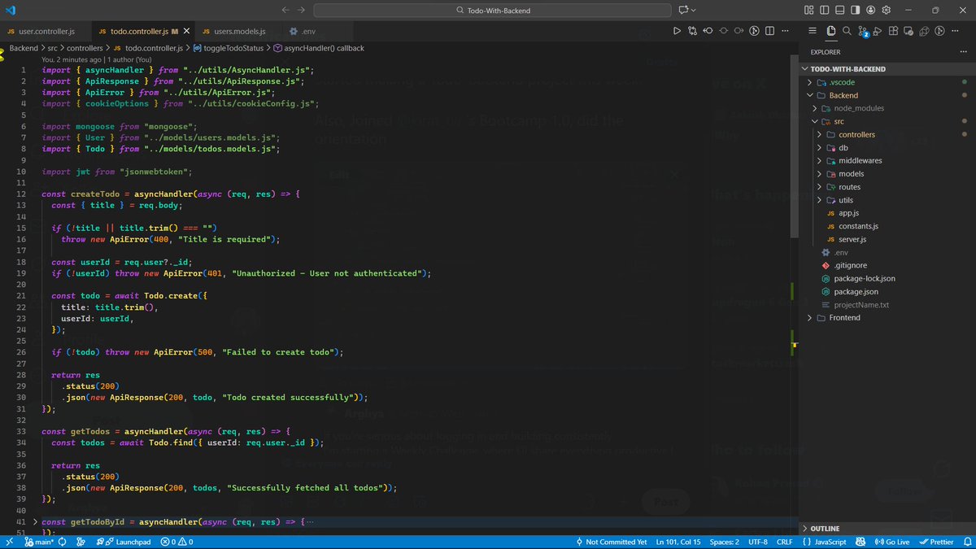Open Source Control view with the 2 badge

coord(862,32)
